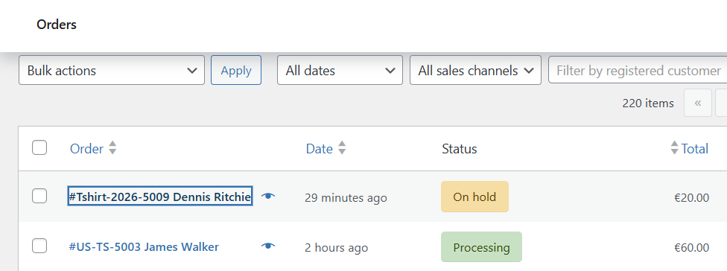The width and height of the screenshot is (727, 271).
Task: Sort by Date column arrows
Action: coord(342,148)
